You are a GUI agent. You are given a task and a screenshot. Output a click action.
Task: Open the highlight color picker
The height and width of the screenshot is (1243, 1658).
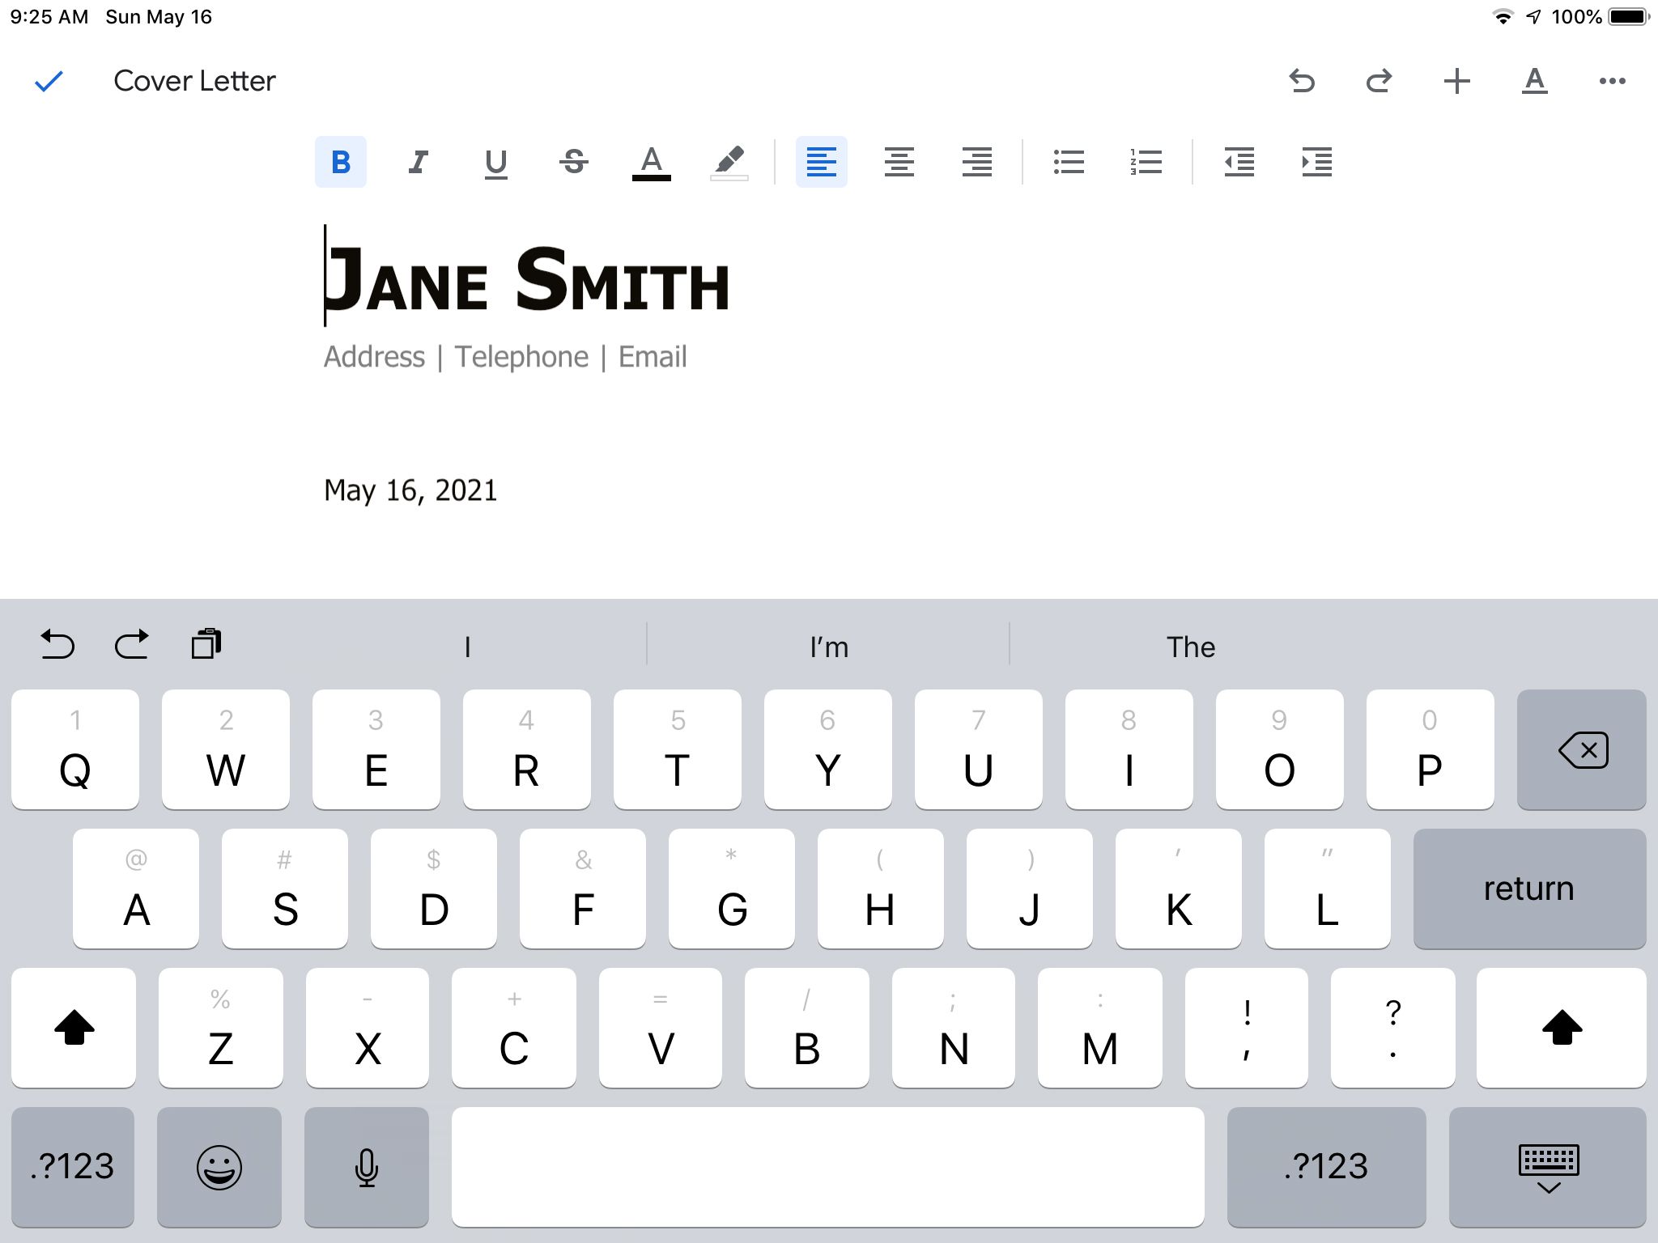coord(729,162)
